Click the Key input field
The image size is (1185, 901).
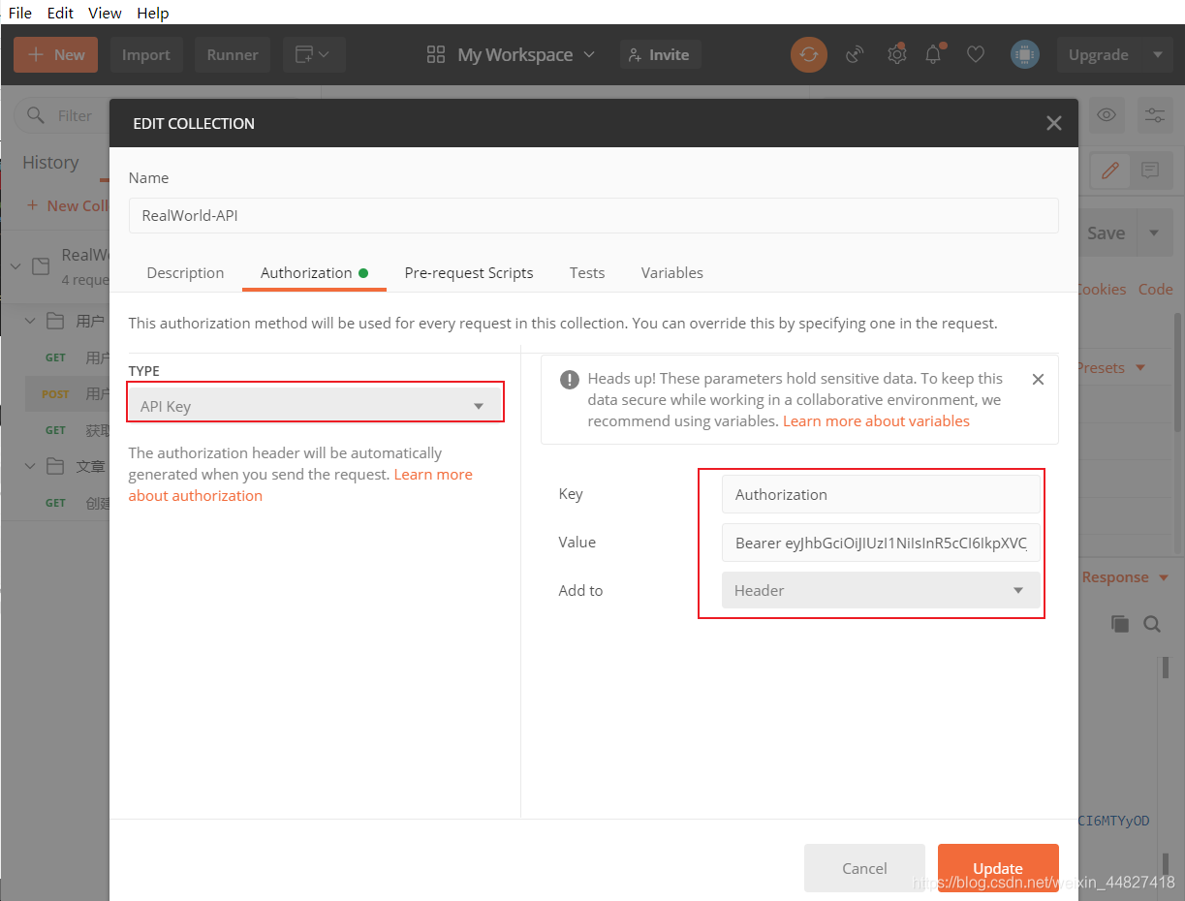(x=881, y=494)
